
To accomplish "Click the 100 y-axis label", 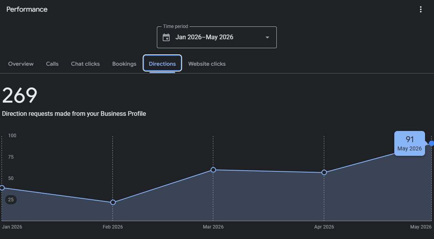I will [x=12, y=136].
